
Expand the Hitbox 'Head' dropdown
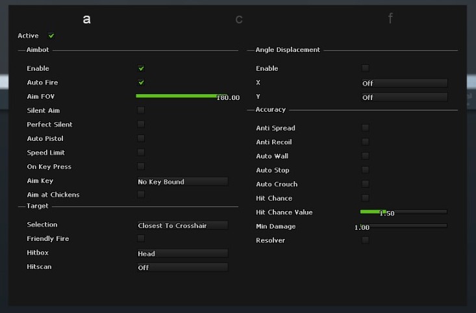(182, 253)
